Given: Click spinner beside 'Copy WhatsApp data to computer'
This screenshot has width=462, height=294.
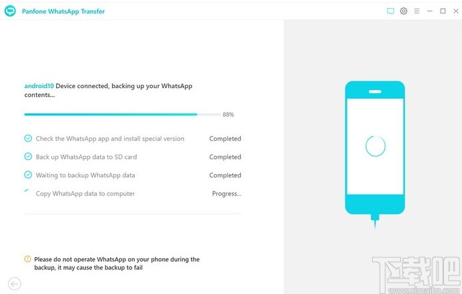Looking at the screenshot, I should coord(27,193).
